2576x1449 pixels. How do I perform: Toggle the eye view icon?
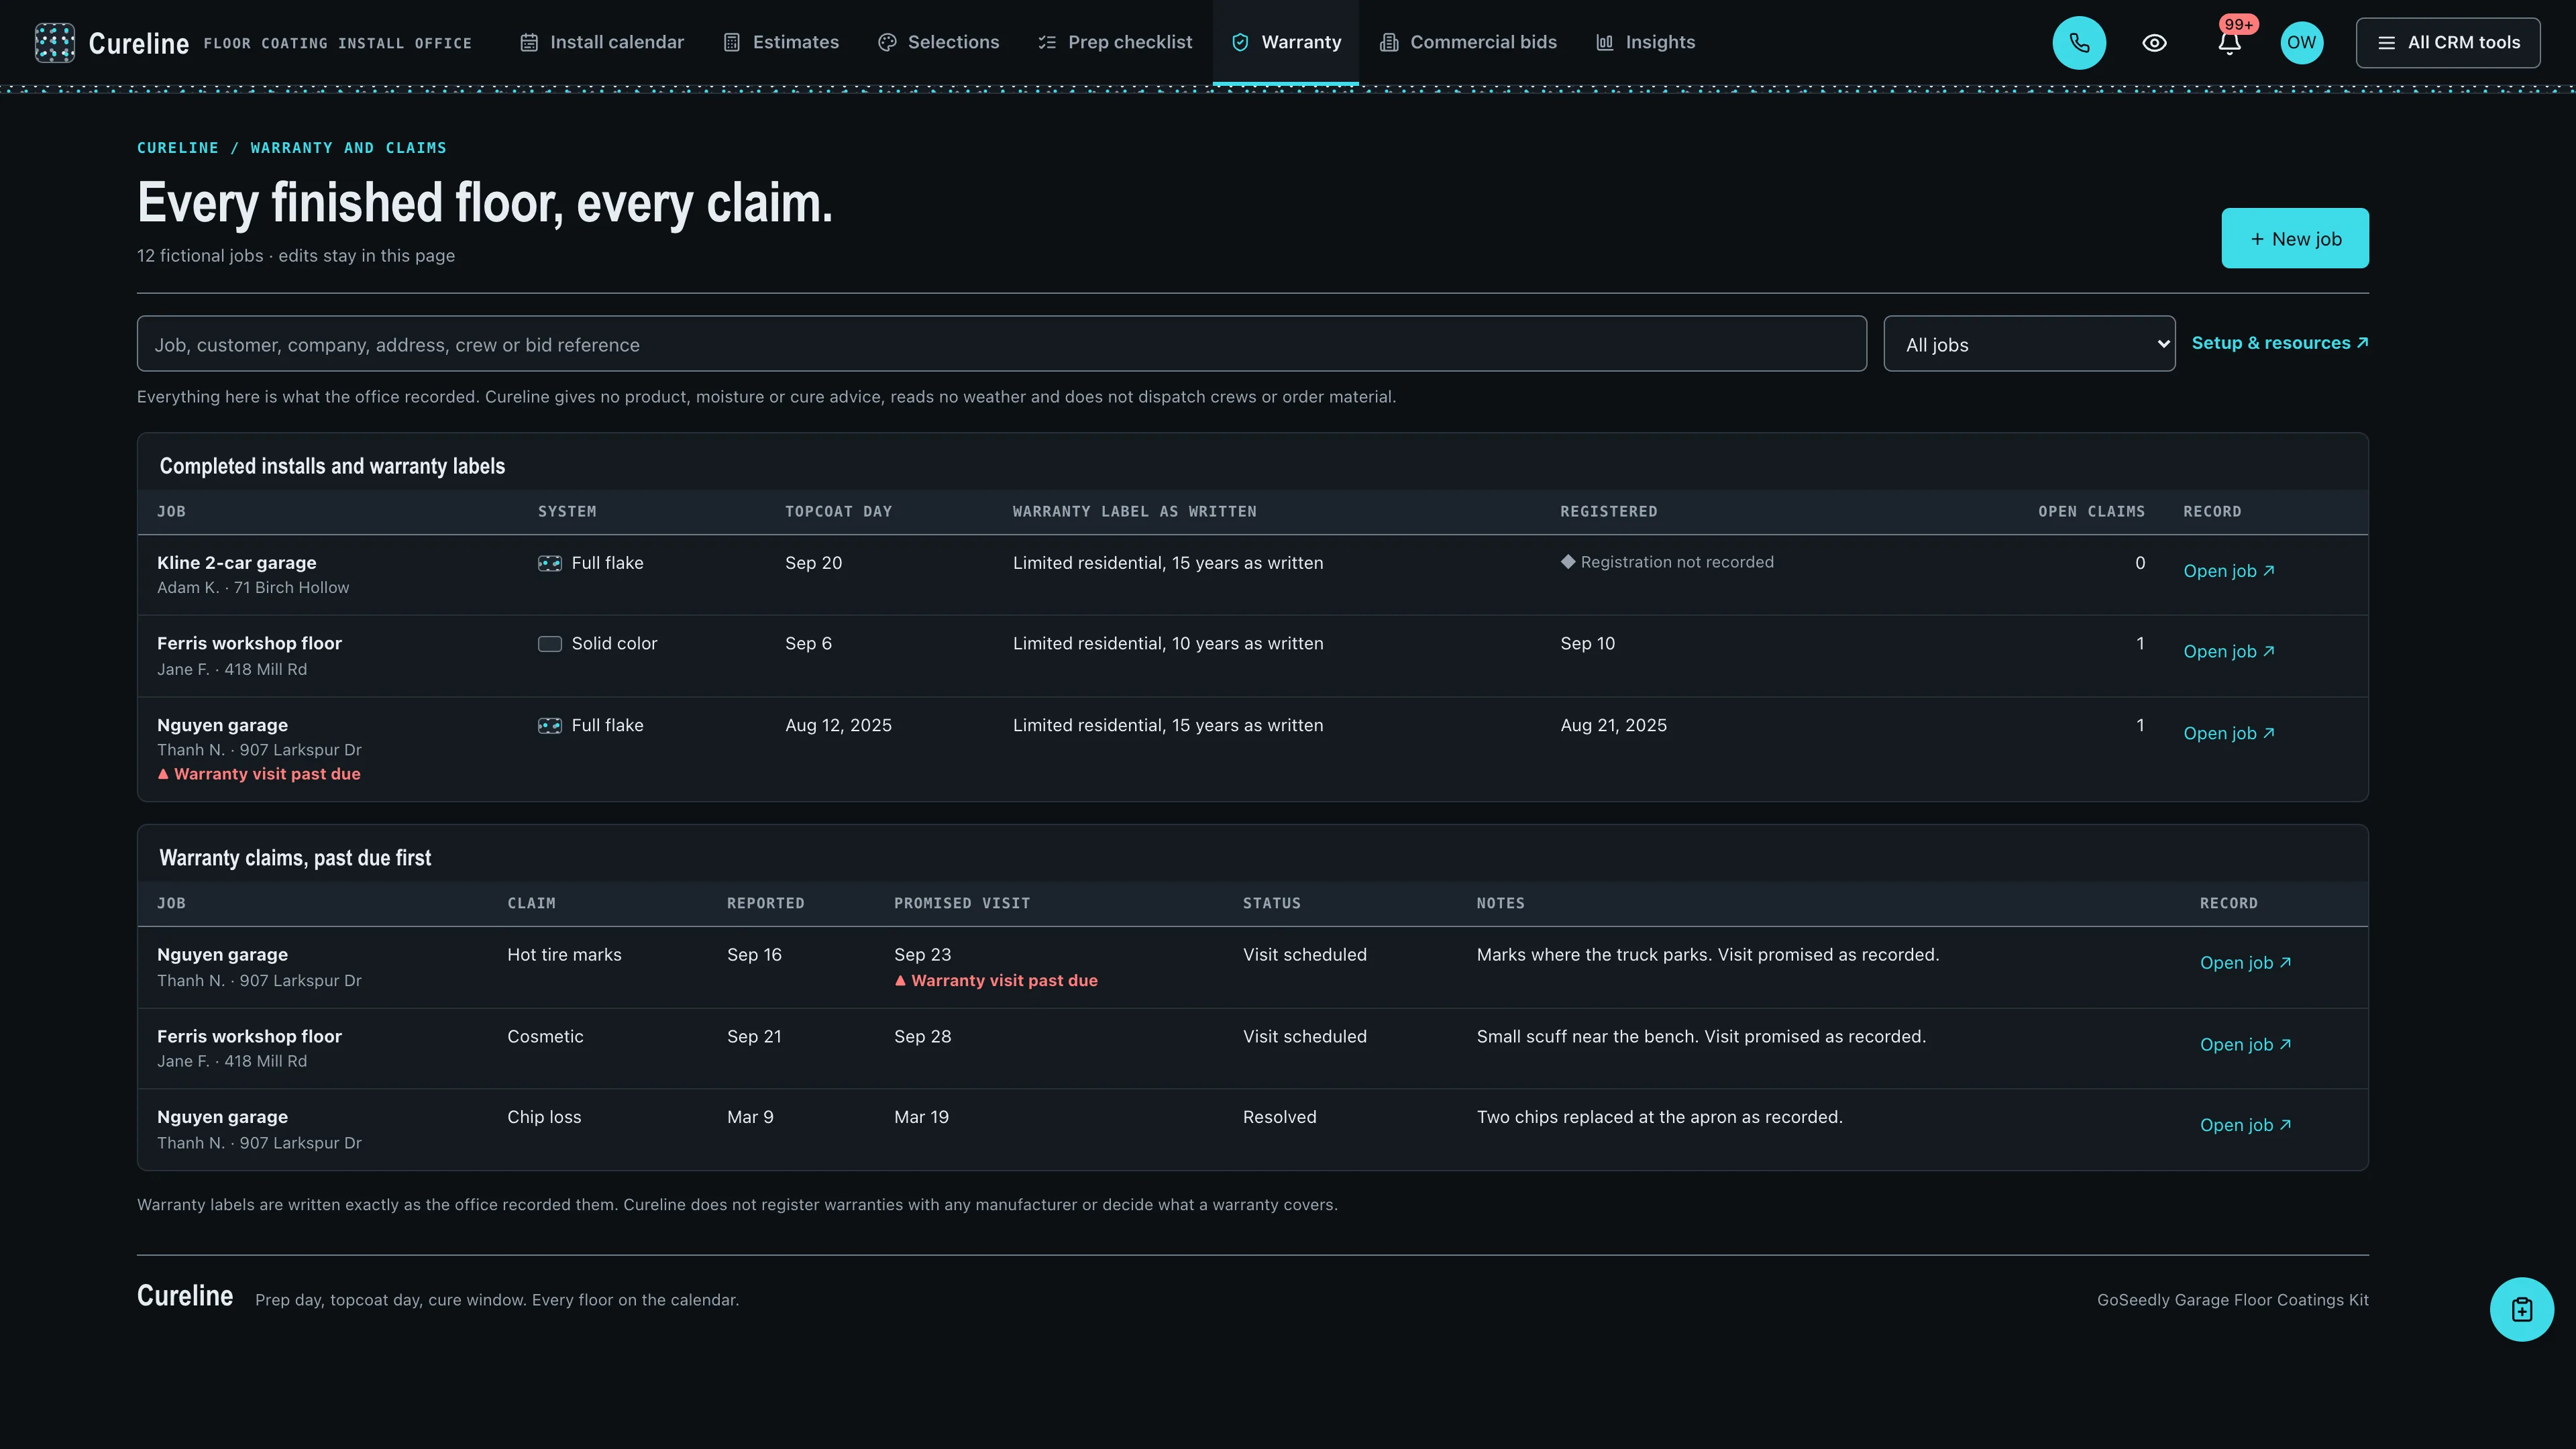pyautogui.click(x=2154, y=42)
